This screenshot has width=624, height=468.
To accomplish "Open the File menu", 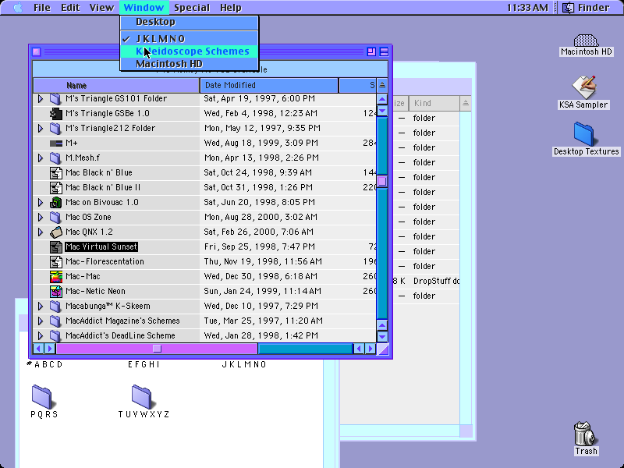I will tap(42, 8).
